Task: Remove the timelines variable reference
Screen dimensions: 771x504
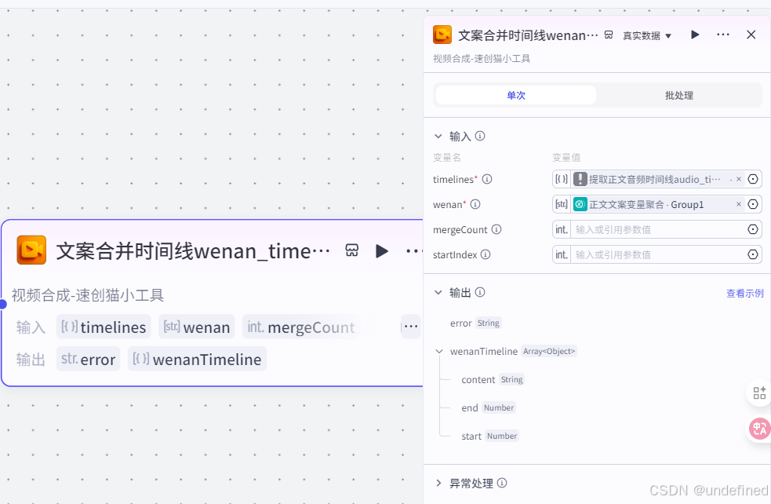Action: pos(739,179)
